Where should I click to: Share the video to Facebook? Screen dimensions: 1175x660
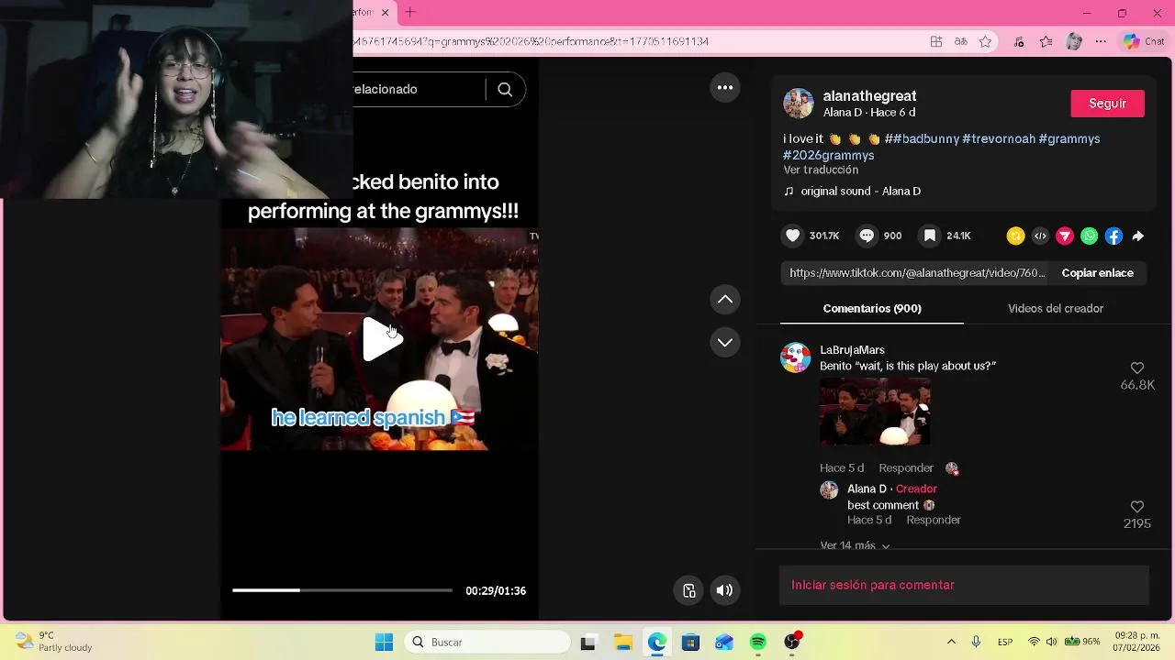coord(1113,236)
